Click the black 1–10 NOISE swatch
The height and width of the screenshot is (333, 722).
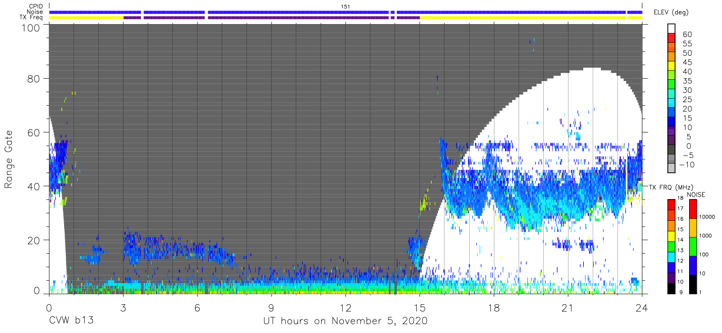tap(694, 283)
